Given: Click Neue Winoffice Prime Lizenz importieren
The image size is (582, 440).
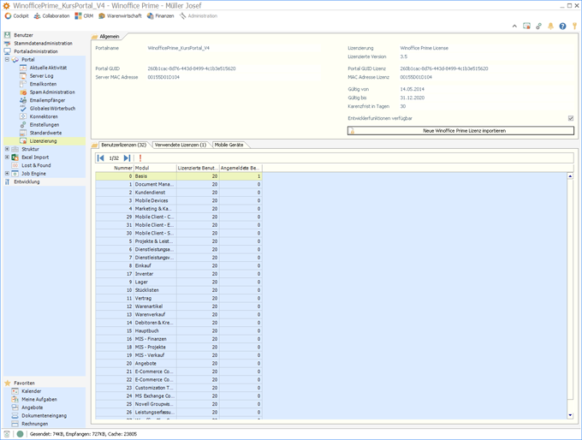Looking at the screenshot, I should [x=460, y=131].
